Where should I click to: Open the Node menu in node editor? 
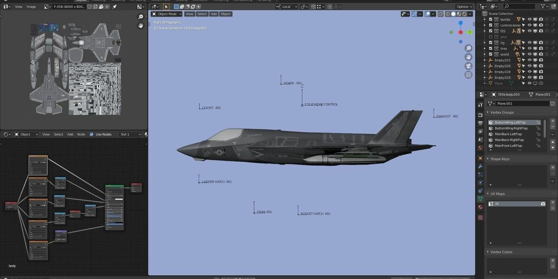tap(81, 134)
